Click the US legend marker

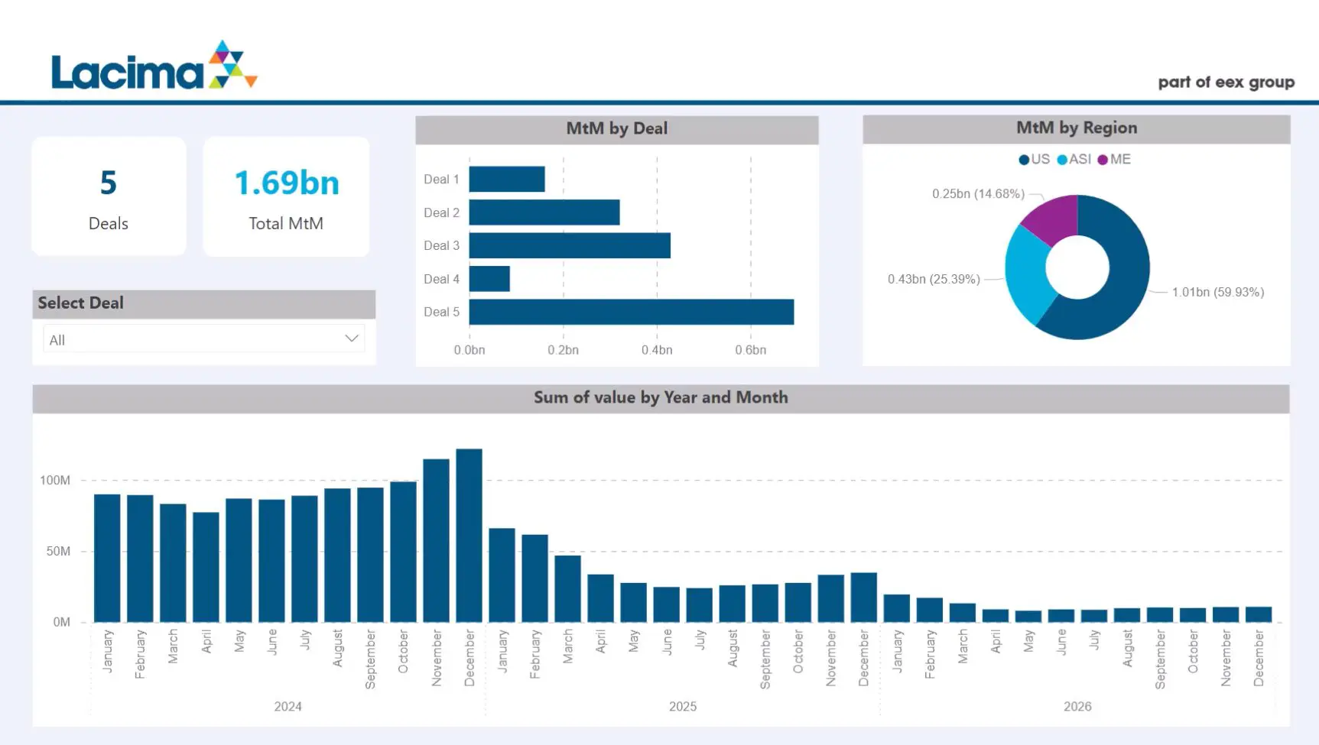(1024, 160)
